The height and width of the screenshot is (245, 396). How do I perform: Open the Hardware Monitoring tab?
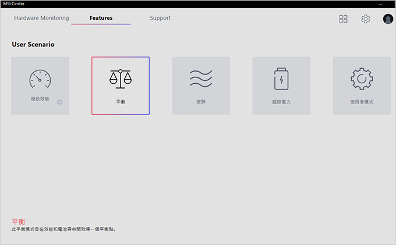click(41, 18)
